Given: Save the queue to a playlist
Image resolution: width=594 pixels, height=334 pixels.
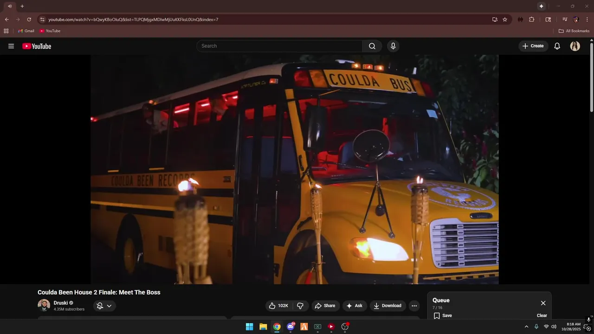Looking at the screenshot, I should (443, 315).
